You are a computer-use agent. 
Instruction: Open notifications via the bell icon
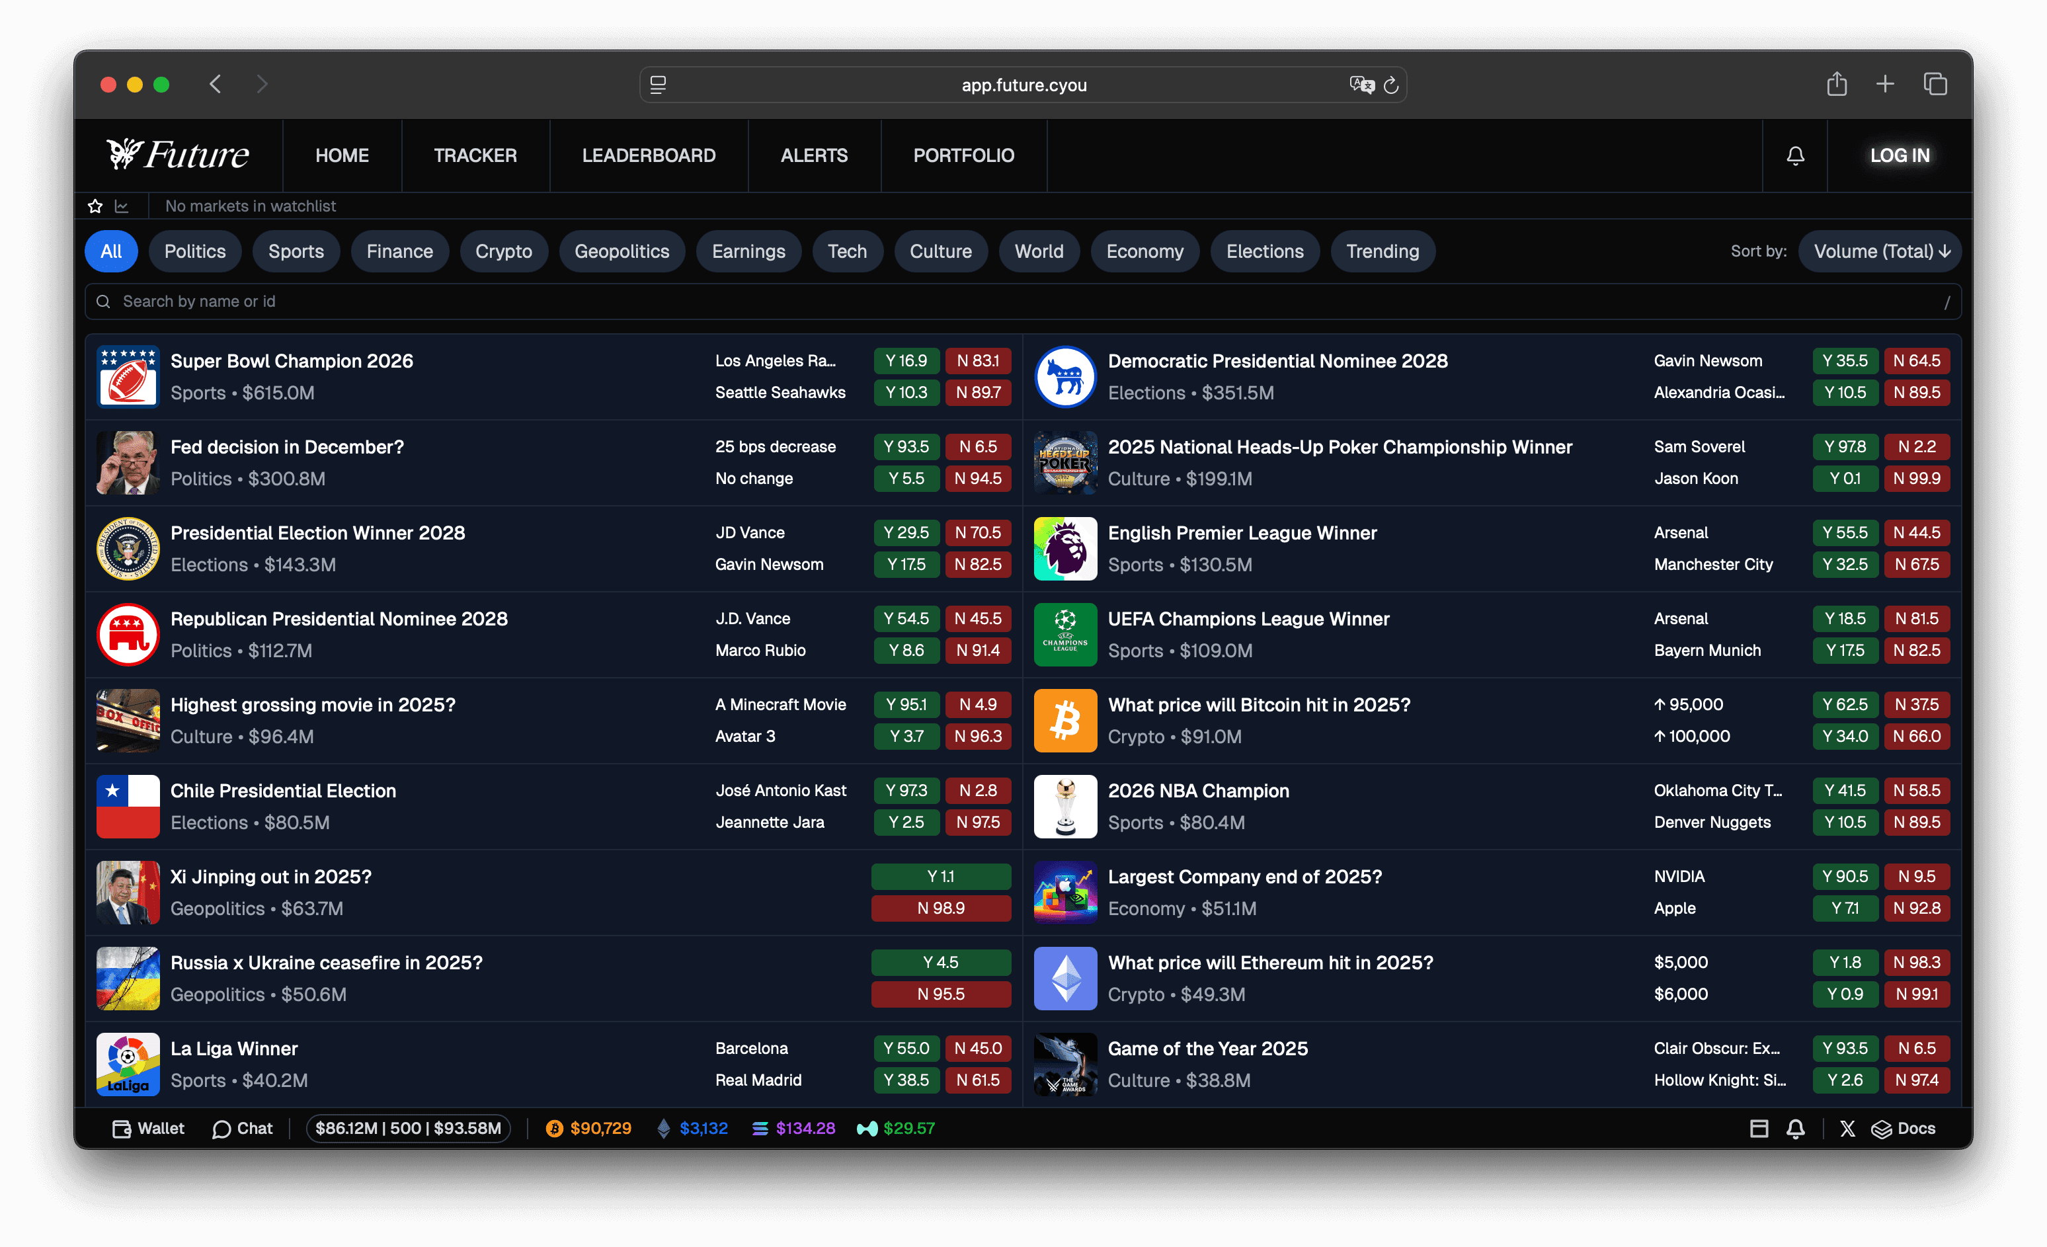click(1794, 155)
